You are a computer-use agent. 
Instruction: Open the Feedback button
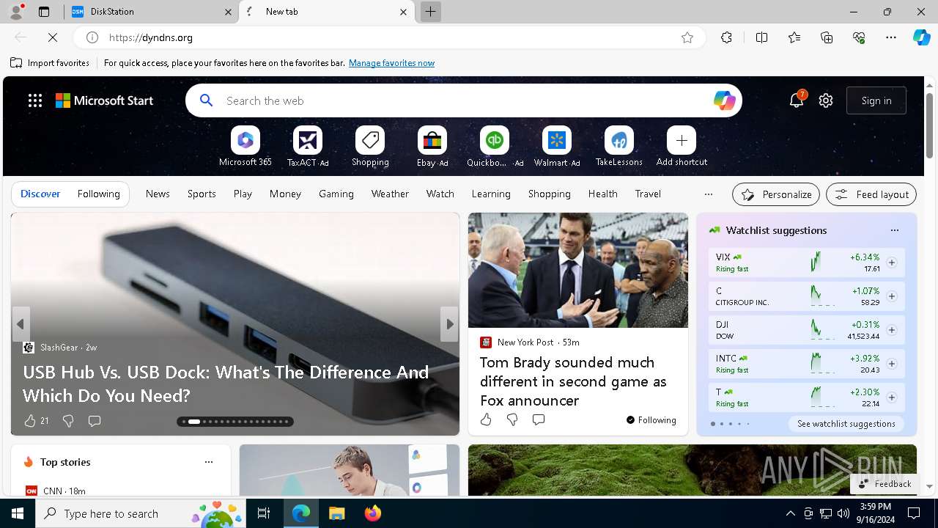click(x=885, y=484)
